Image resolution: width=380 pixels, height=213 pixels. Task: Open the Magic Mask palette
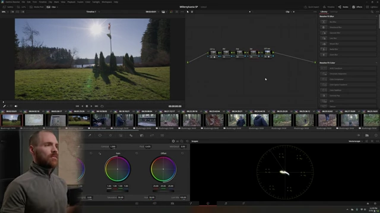coord(121,135)
